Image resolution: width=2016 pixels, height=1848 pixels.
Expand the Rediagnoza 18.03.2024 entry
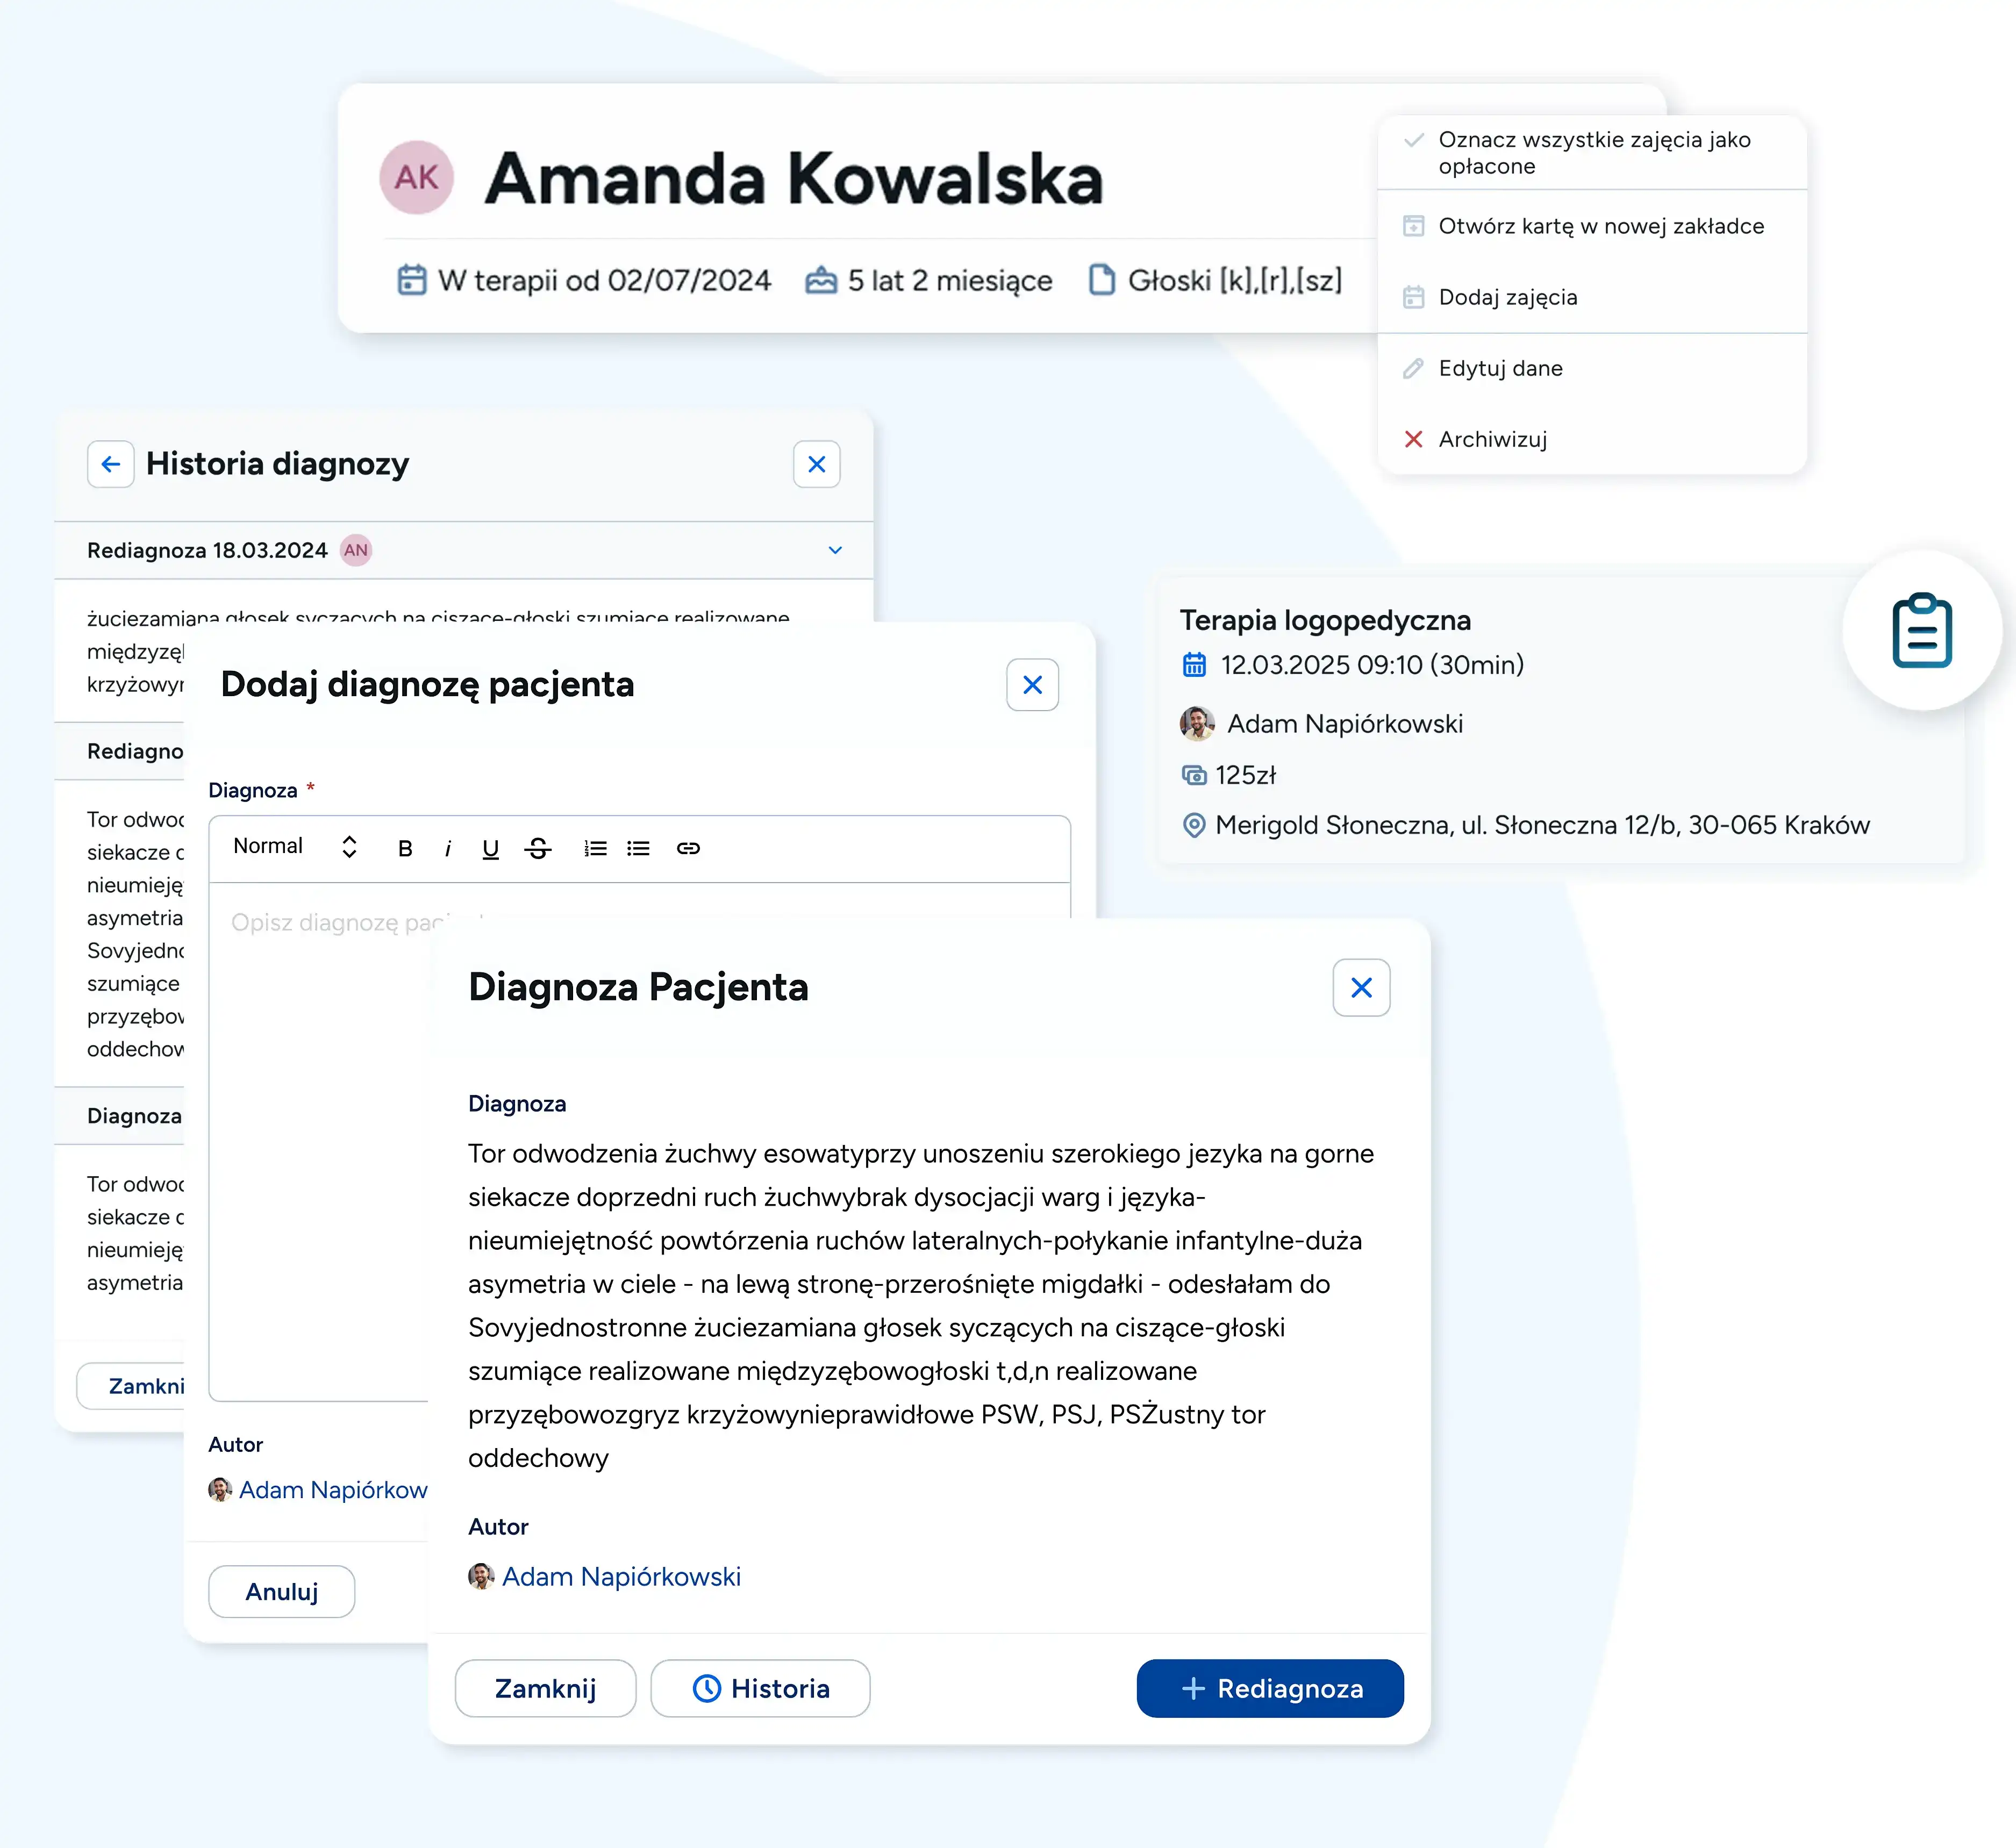(835, 550)
